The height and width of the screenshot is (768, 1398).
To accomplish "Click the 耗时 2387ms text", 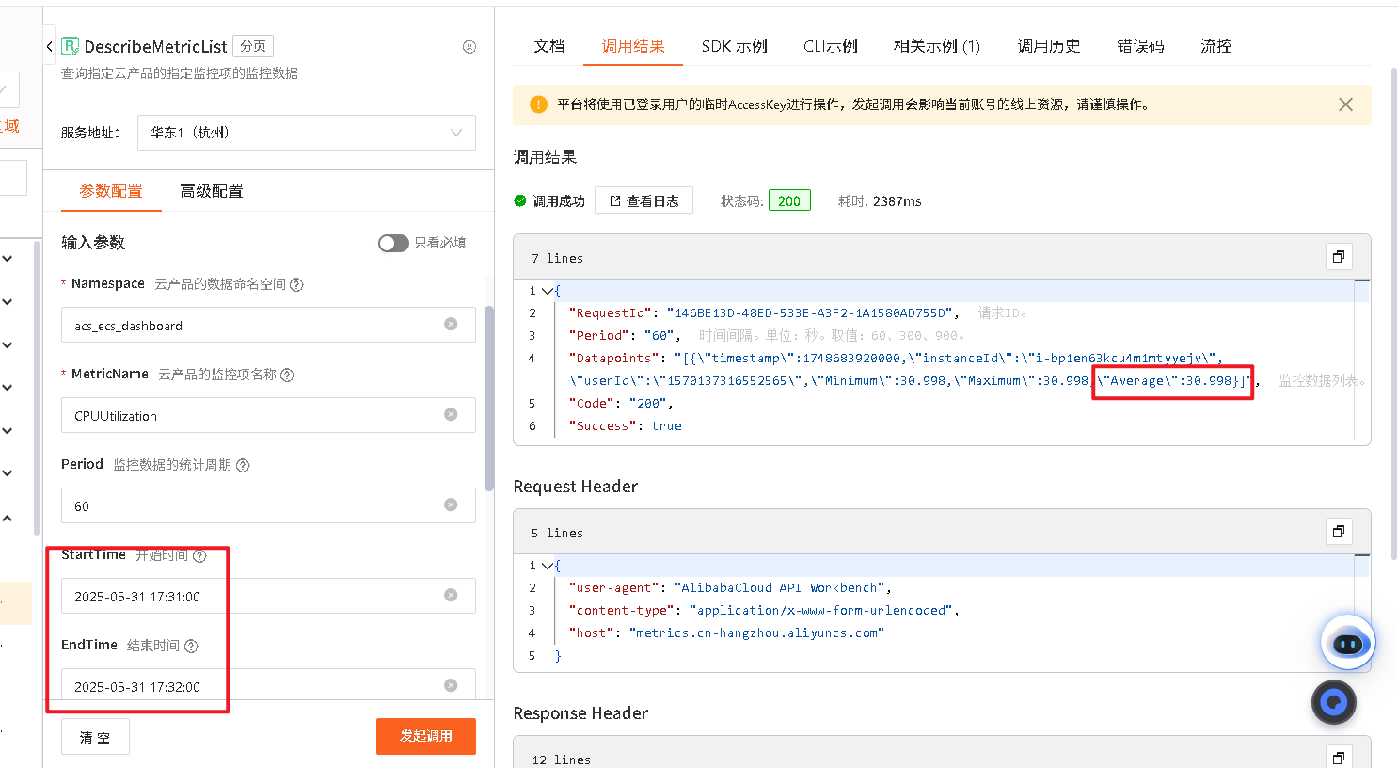I will coord(880,200).
